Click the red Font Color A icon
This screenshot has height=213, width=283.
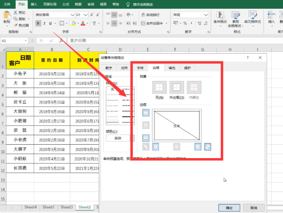click(83, 23)
